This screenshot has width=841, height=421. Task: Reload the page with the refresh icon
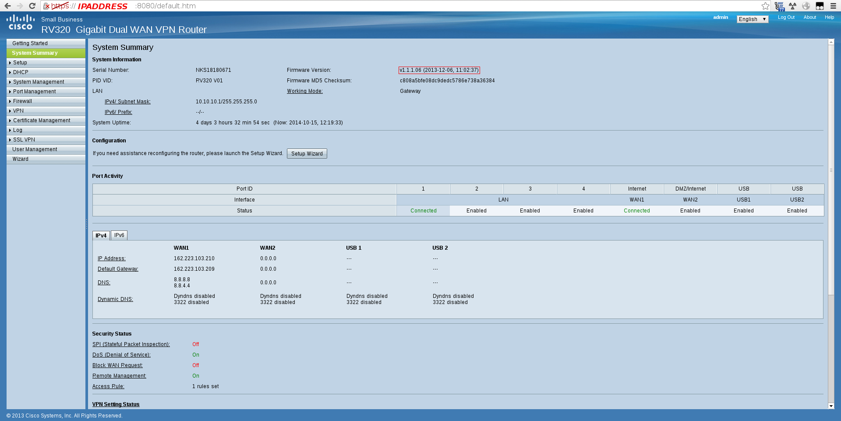point(32,6)
